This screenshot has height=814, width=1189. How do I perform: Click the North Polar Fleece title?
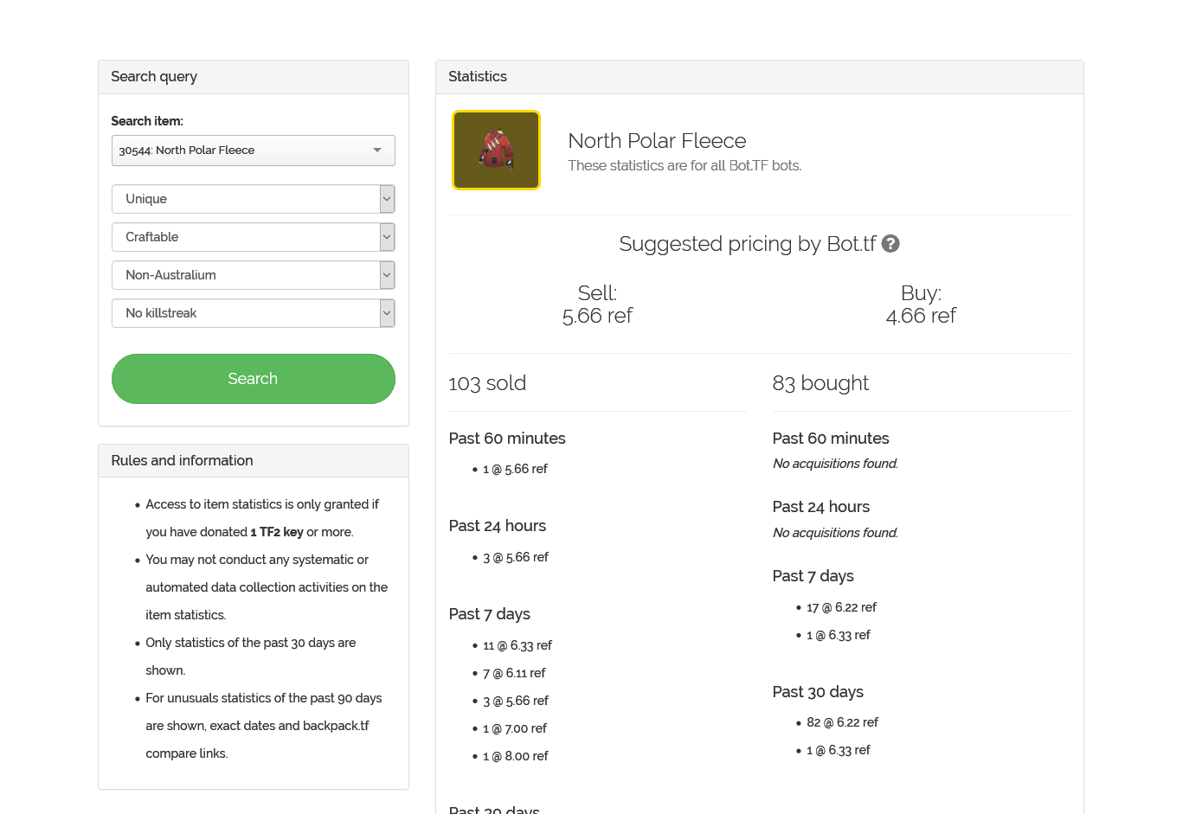click(x=657, y=141)
